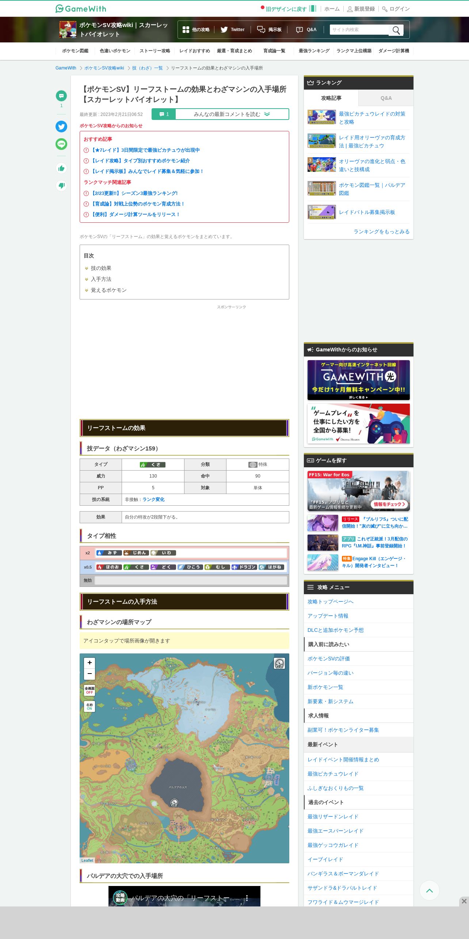Open Twitter header button
The image size is (469, 939).
(x=232, y=30)
